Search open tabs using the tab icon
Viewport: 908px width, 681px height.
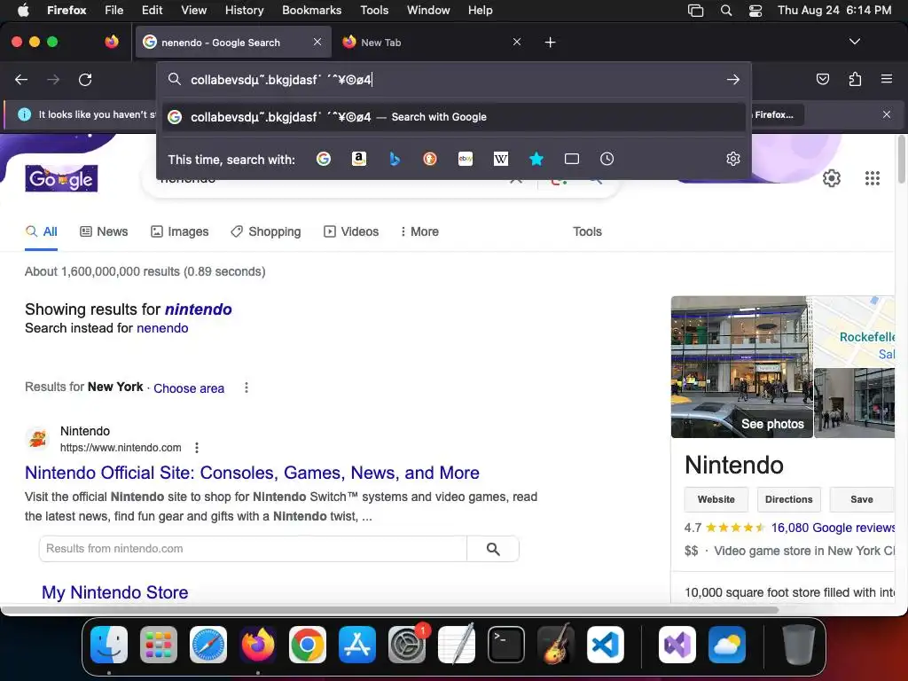pos(572,159)
